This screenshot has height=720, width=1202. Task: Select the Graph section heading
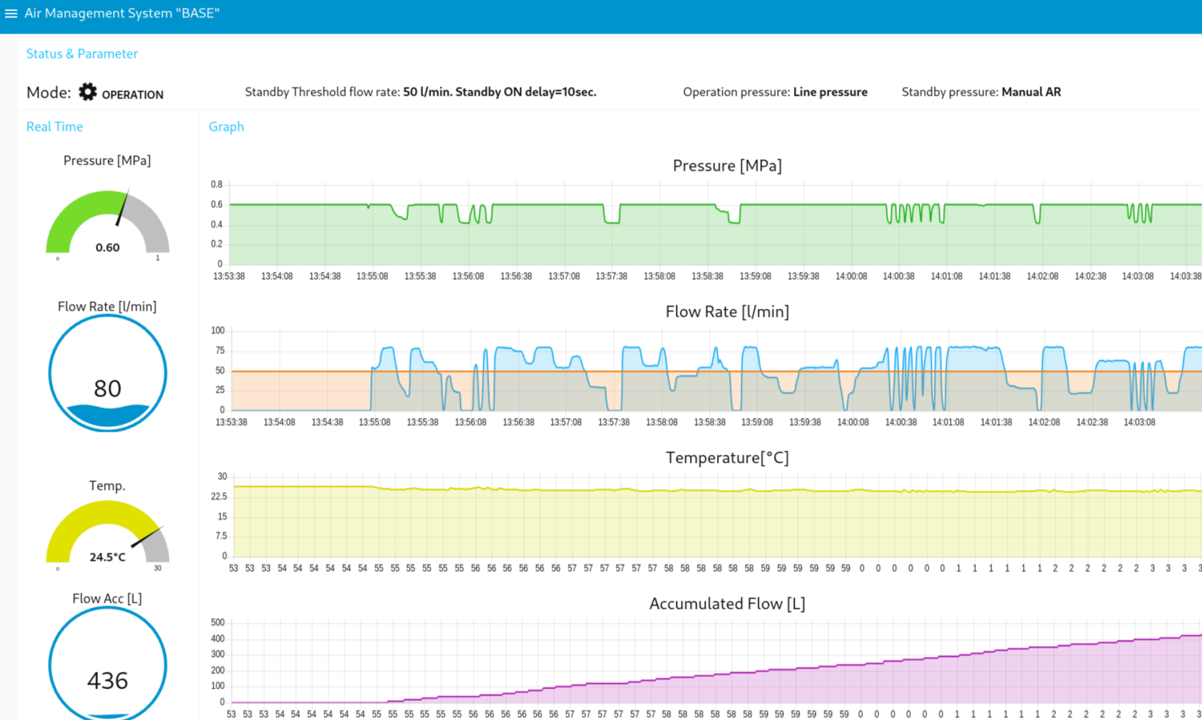click(226, 127)
